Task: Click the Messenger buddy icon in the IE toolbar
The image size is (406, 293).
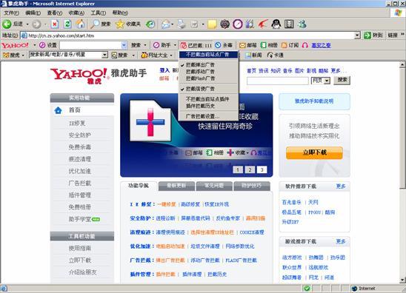Action: tap(302, 24)
